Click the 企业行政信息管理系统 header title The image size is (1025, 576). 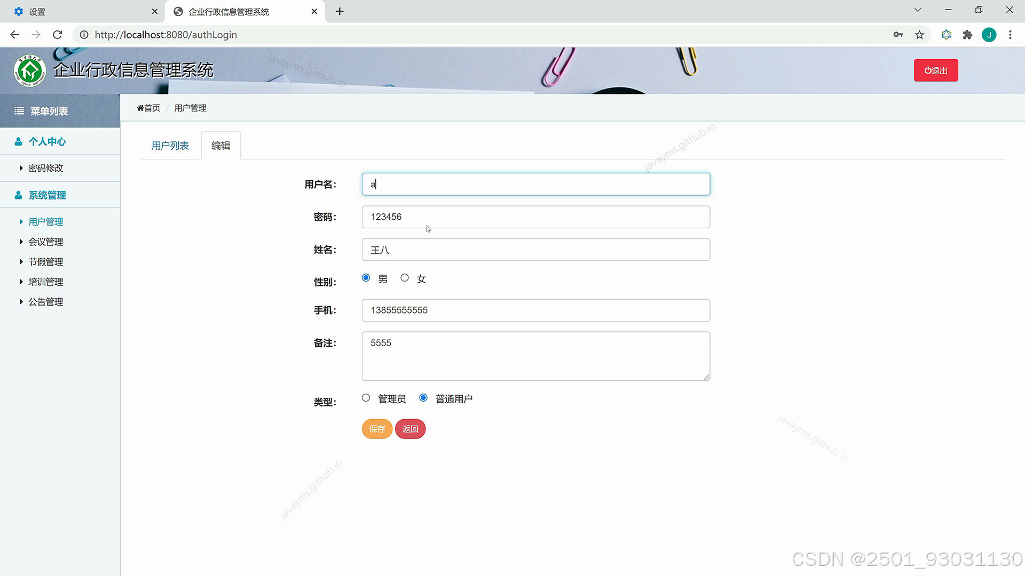click(133, 70)
